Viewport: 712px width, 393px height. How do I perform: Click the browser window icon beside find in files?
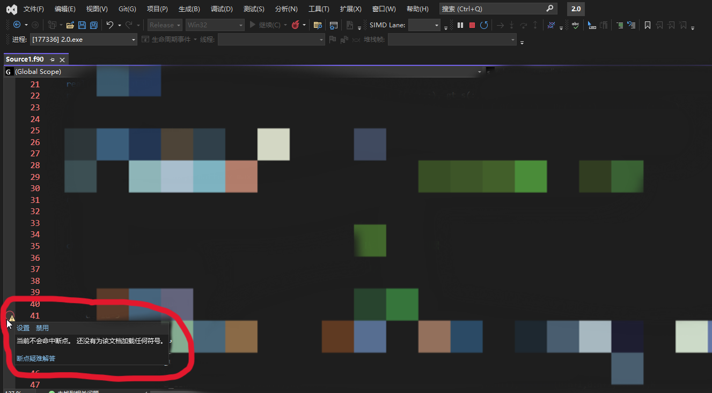pos(334,25)
